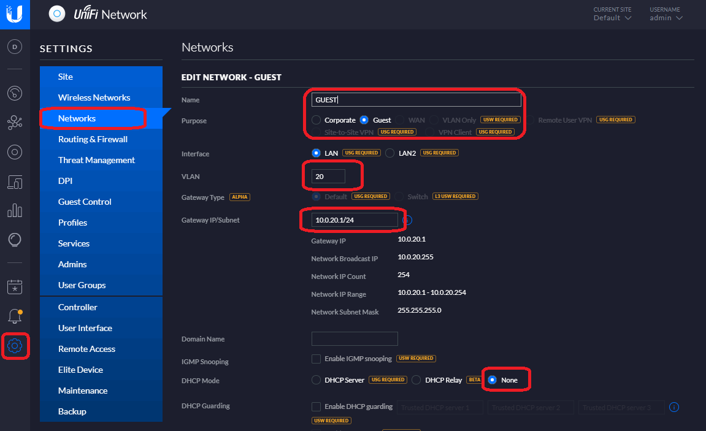Click the Trusted DHCP server 2 field
The image size is (706, 431).
click(531, 407)
